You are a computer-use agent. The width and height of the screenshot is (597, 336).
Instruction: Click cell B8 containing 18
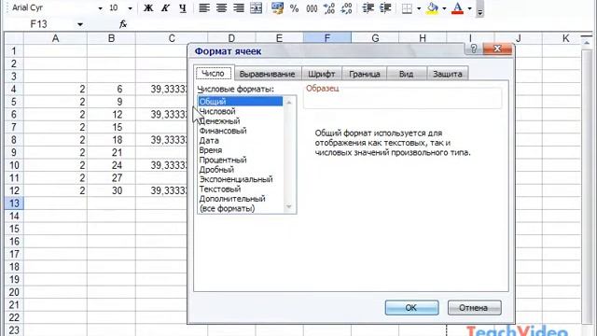point(112,140)
